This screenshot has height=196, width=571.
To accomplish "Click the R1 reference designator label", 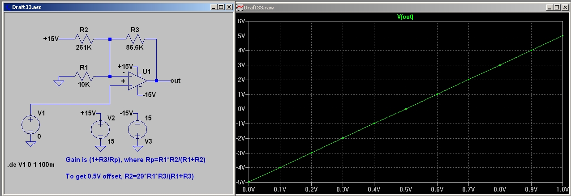I will (x=84, y=67).
